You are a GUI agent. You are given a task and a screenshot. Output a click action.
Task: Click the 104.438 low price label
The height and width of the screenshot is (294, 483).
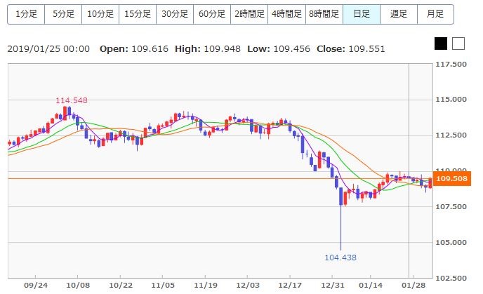point(340,258)
